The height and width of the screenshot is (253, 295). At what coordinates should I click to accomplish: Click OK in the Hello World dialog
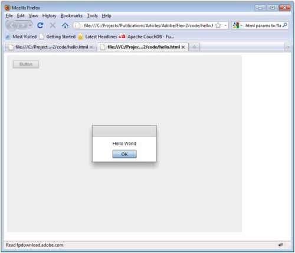124,154
